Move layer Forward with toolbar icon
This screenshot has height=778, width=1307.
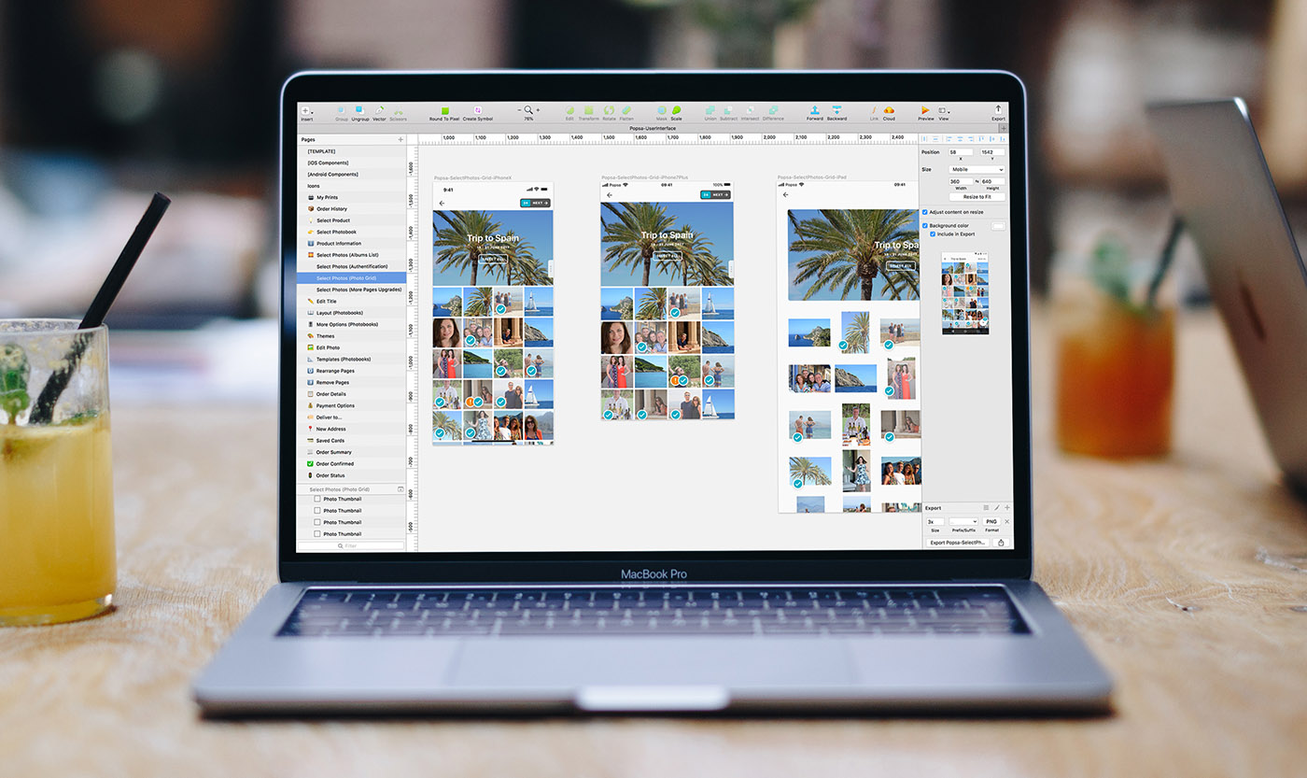coord(815,110)
